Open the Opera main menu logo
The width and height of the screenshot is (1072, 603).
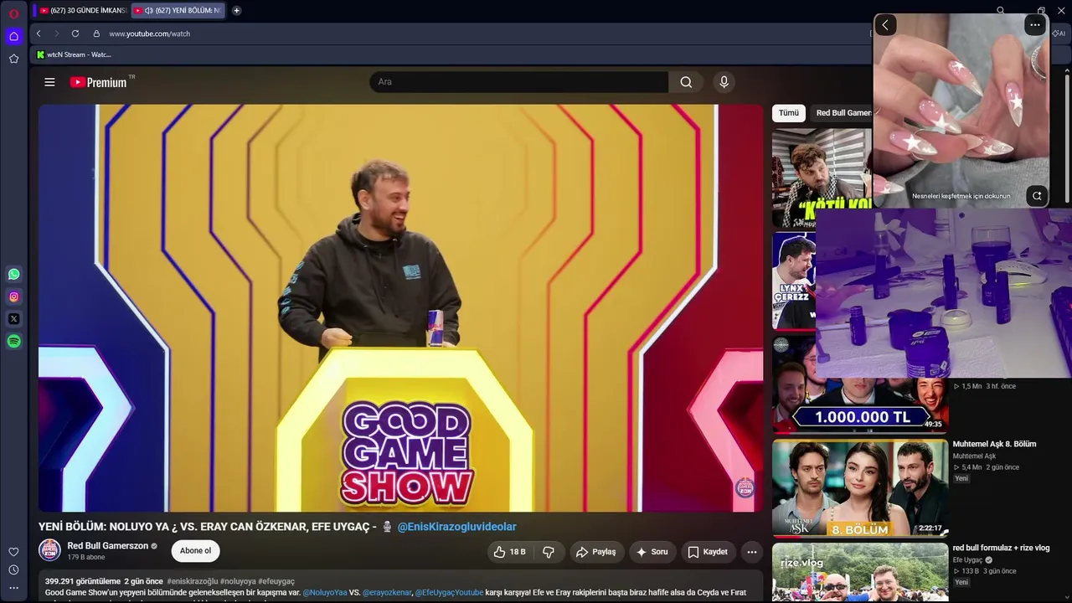coord(14,13)
